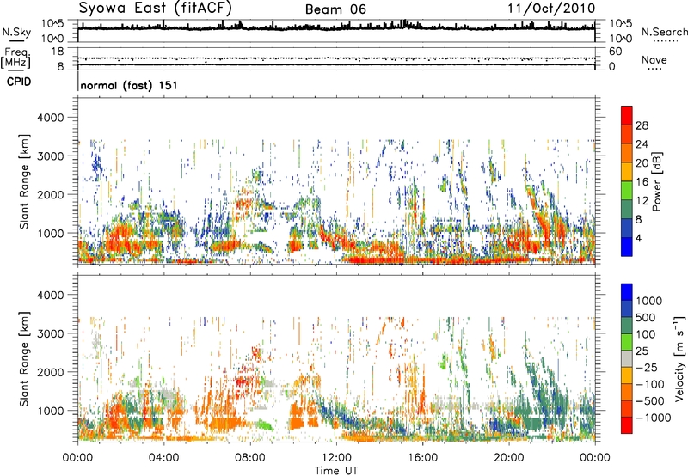688x476 pixels.
Task: Click the 'Velocity [m s-1]' colorbar label
Action: tap(679, 358)
